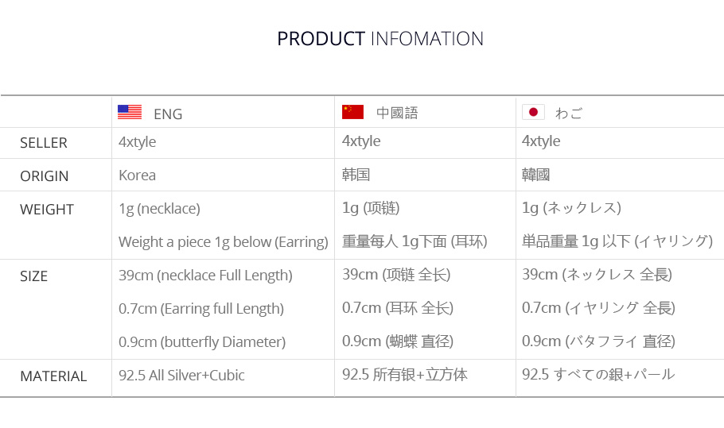724x428 pixels.
Task: Select the 中國語 column header
Action: point(397,113)
